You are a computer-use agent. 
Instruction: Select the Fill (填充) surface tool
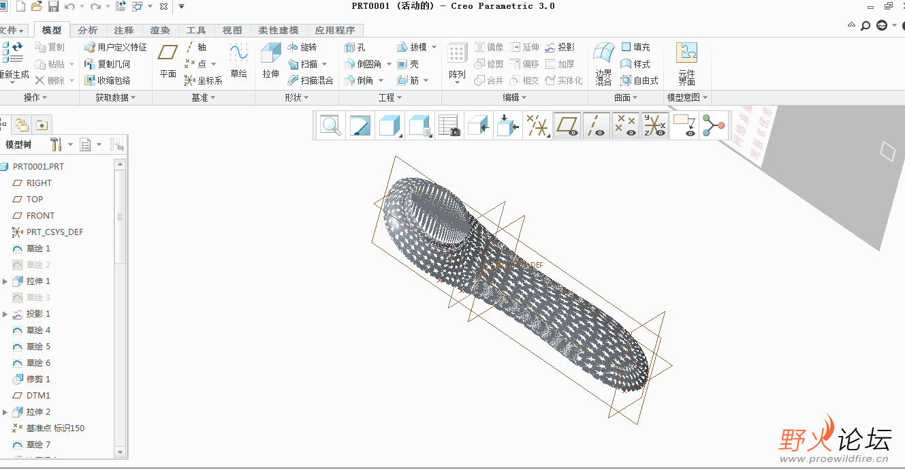(x=635, y=48)
